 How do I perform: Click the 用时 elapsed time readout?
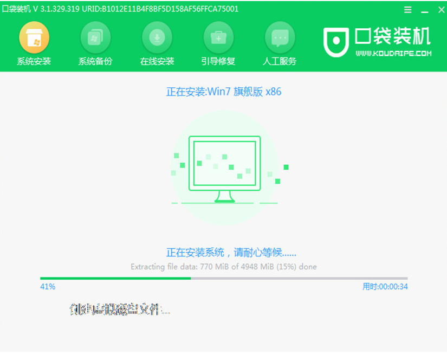coord(385,286)
